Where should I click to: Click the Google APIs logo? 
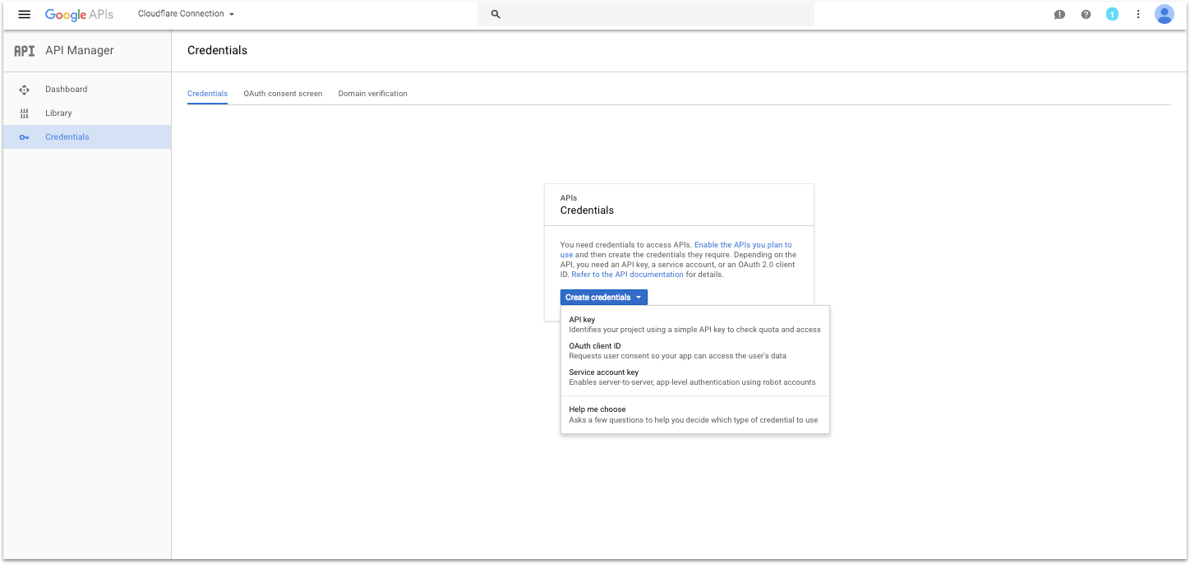tap(79, 15)
